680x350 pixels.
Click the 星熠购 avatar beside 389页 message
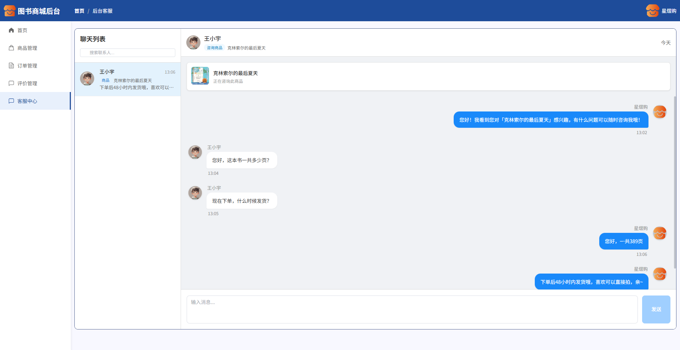coord(659,234)
